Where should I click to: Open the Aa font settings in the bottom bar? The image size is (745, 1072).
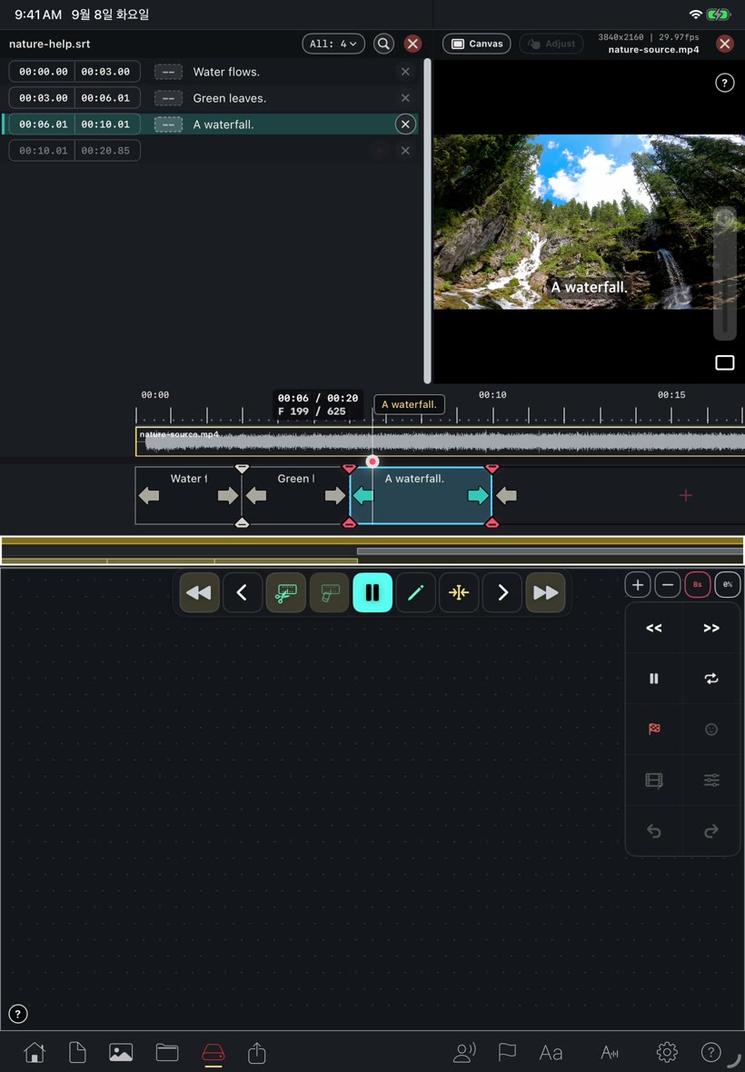(551, 1052)
